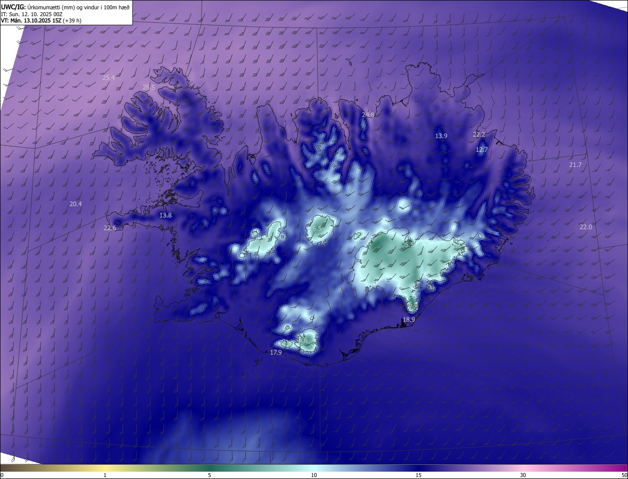Select the initial time line 'IT: Sun. 12. 10. 2025 00Z'
The height and width of the screenshot is (479, 628).
pyautogui.click(x=31, y=14)
